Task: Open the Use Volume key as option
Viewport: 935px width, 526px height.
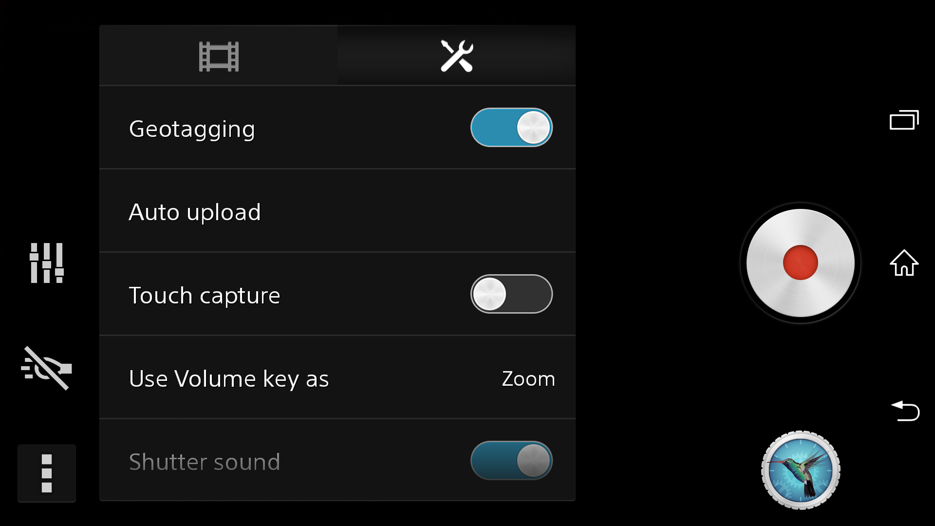Action: tap(337, 377)
